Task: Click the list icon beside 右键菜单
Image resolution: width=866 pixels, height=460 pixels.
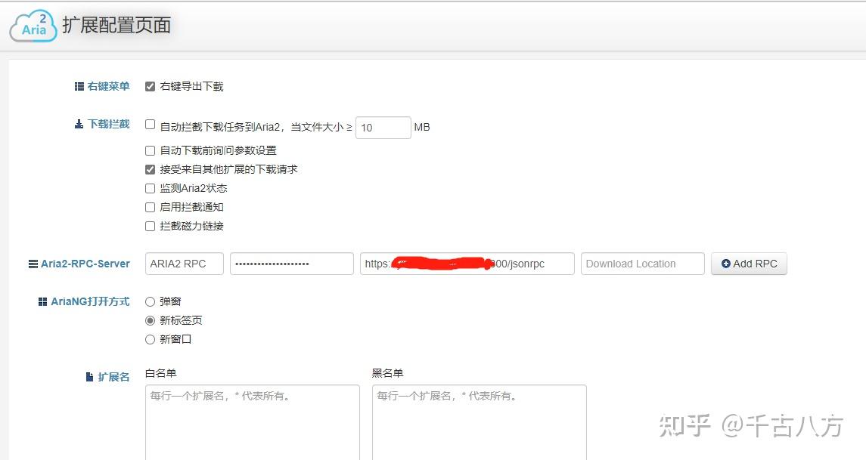Action: [x=80, y=86]
